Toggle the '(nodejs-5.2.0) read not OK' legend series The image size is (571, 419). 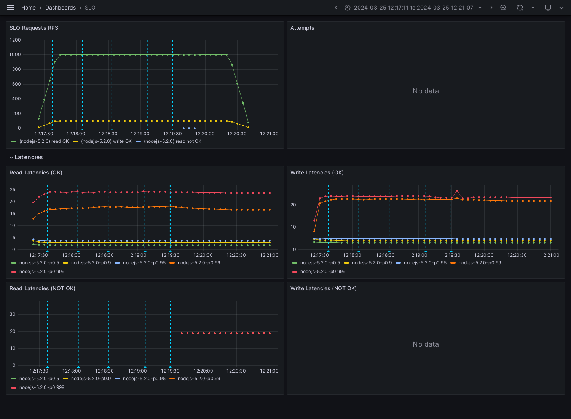[x=172, y=141]
